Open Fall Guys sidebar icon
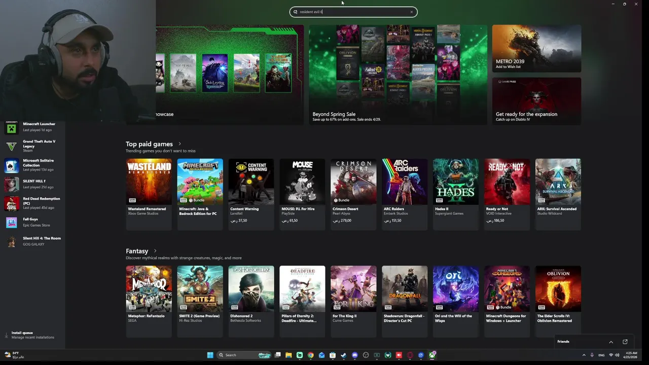This screenshot has height=365, width=649. pos(11,222)
